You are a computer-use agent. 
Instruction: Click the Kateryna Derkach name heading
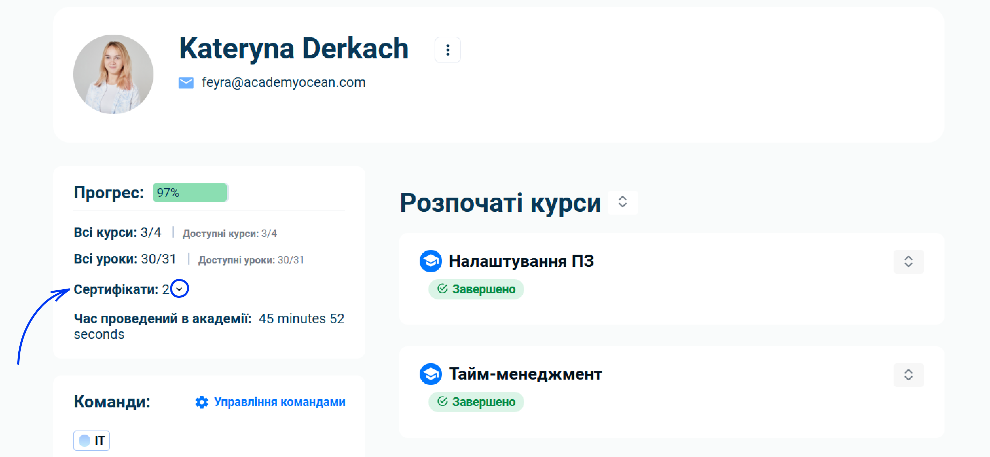[294, 49]
